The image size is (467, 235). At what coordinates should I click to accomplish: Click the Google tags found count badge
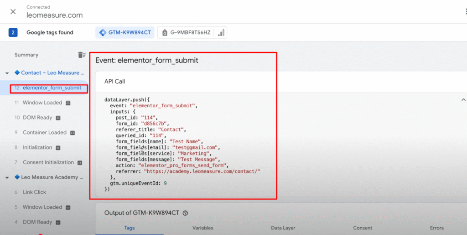click(x=13, y=33)
